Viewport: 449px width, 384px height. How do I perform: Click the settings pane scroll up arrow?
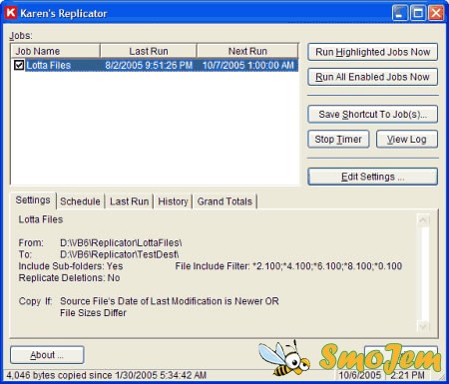pyautogui.click(x=423, y=220)
